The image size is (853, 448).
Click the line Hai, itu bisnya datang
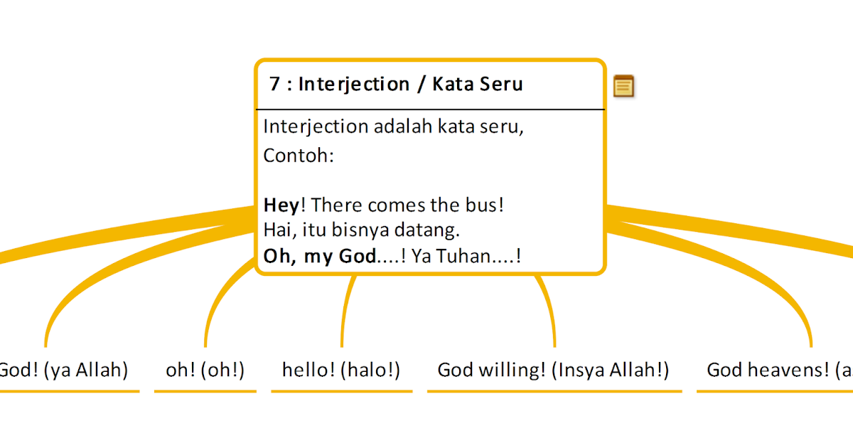click(x=362, y=230)
